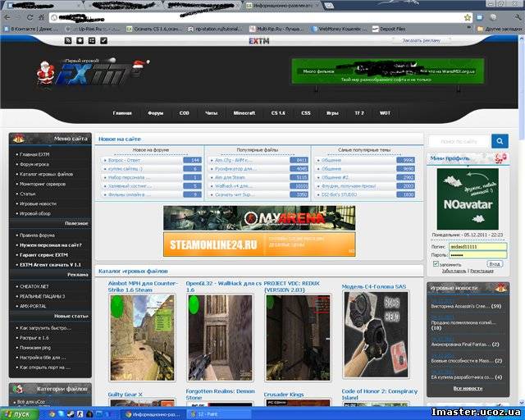Open a new browser tab
This screenshot has width=525, height=420.
click(329, 6)
